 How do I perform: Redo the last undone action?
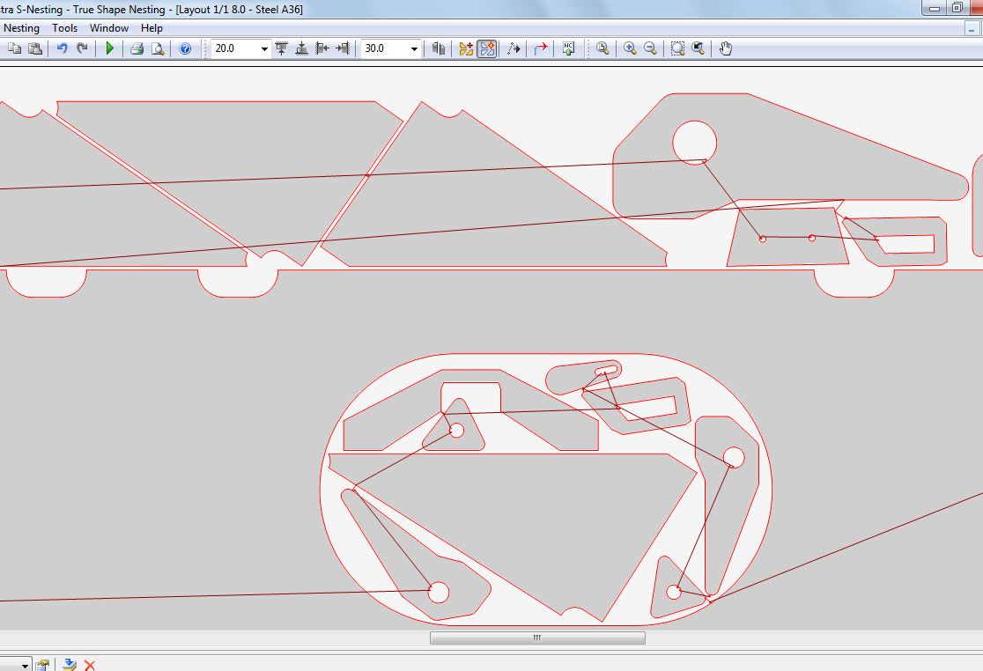coord(82,48)
